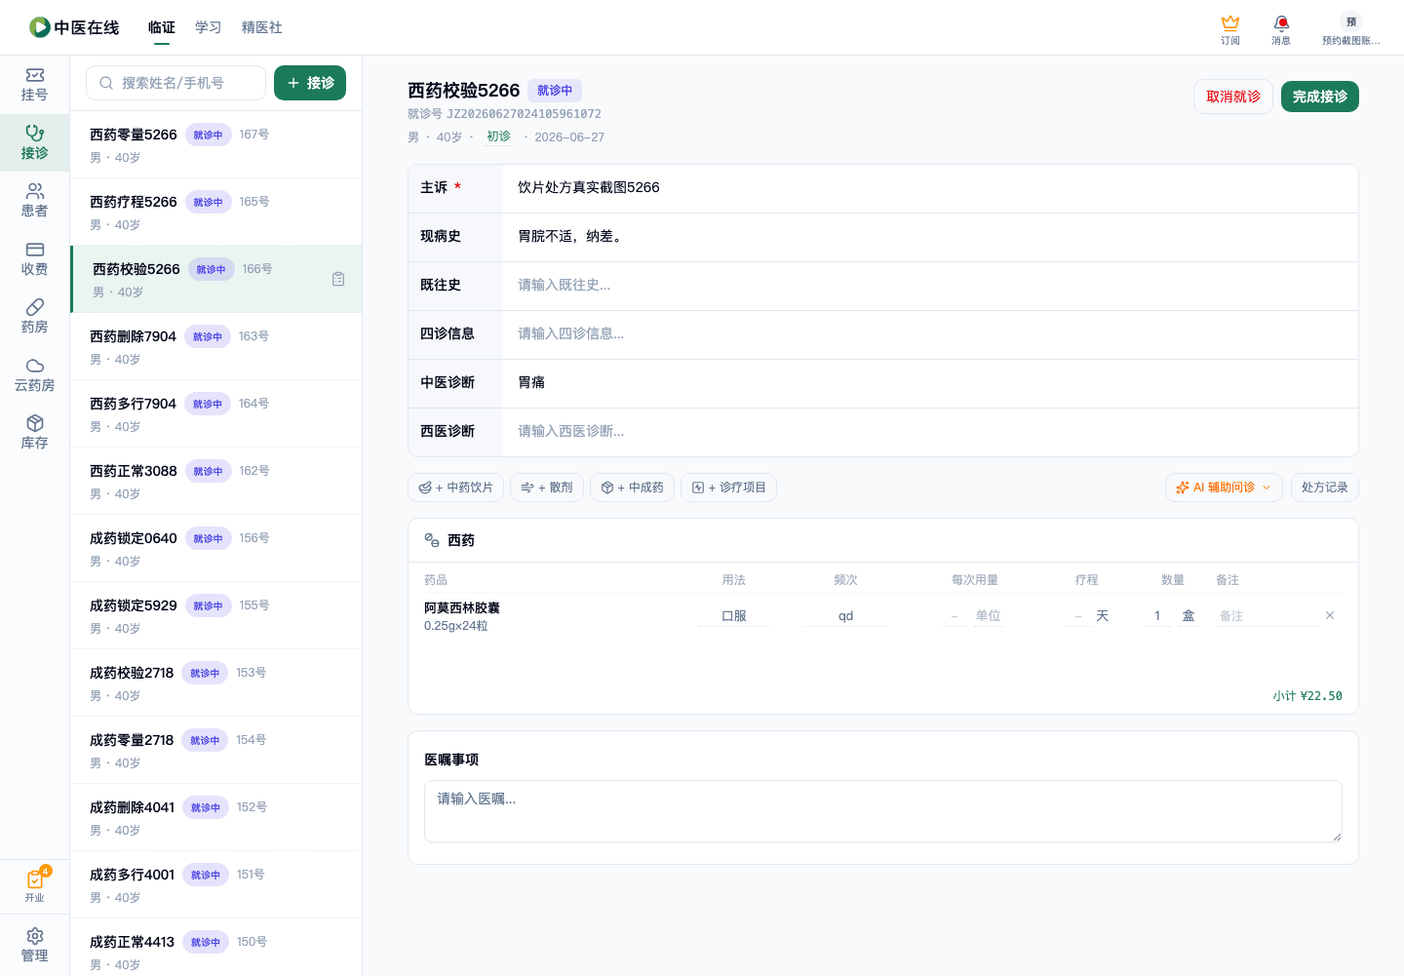Screen dimensions: 1404x976
Task: Open the 管理 settings gear icon
Action: click(34, 946)
